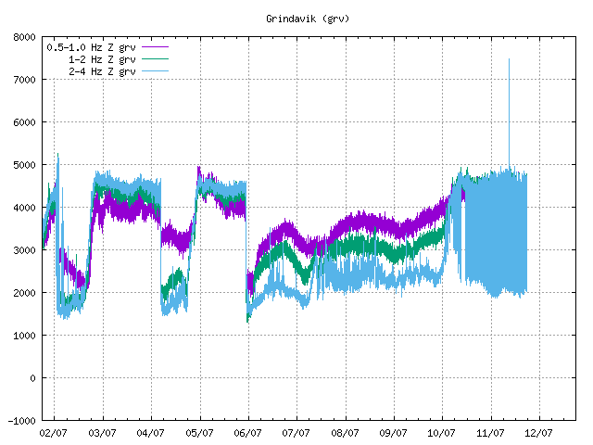Image resolution: width=593 pixels, height=445 pixels.
Task: Click x-axis date label 12/07
Action: tap(538, 433)
